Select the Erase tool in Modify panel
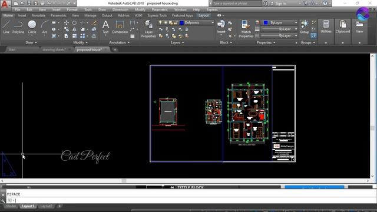This screenshot has height=212, width=377. tap(94, 22)
